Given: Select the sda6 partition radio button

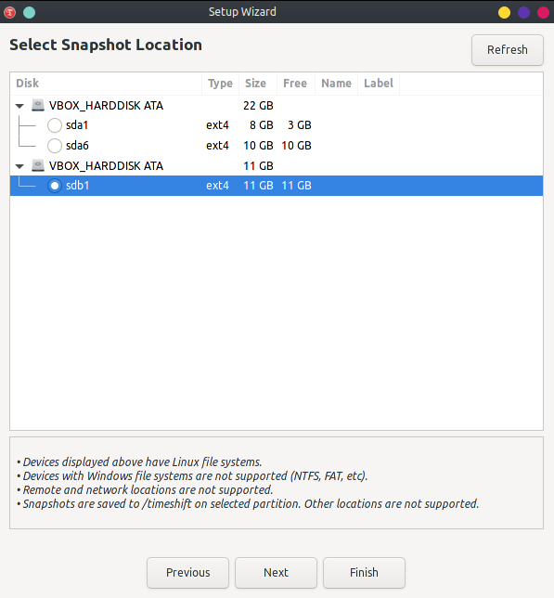Looking at the screenshot, I should pyautogui.click(x=55, y=145).
